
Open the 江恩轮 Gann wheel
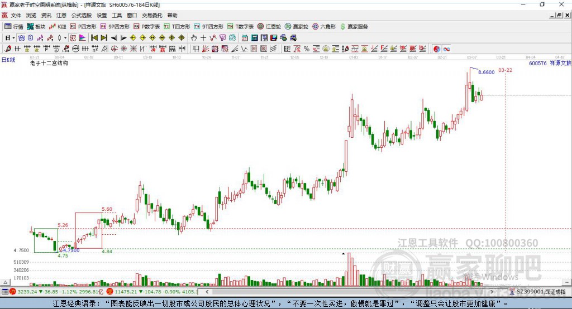pyautogui.click(x=269, y=27)
